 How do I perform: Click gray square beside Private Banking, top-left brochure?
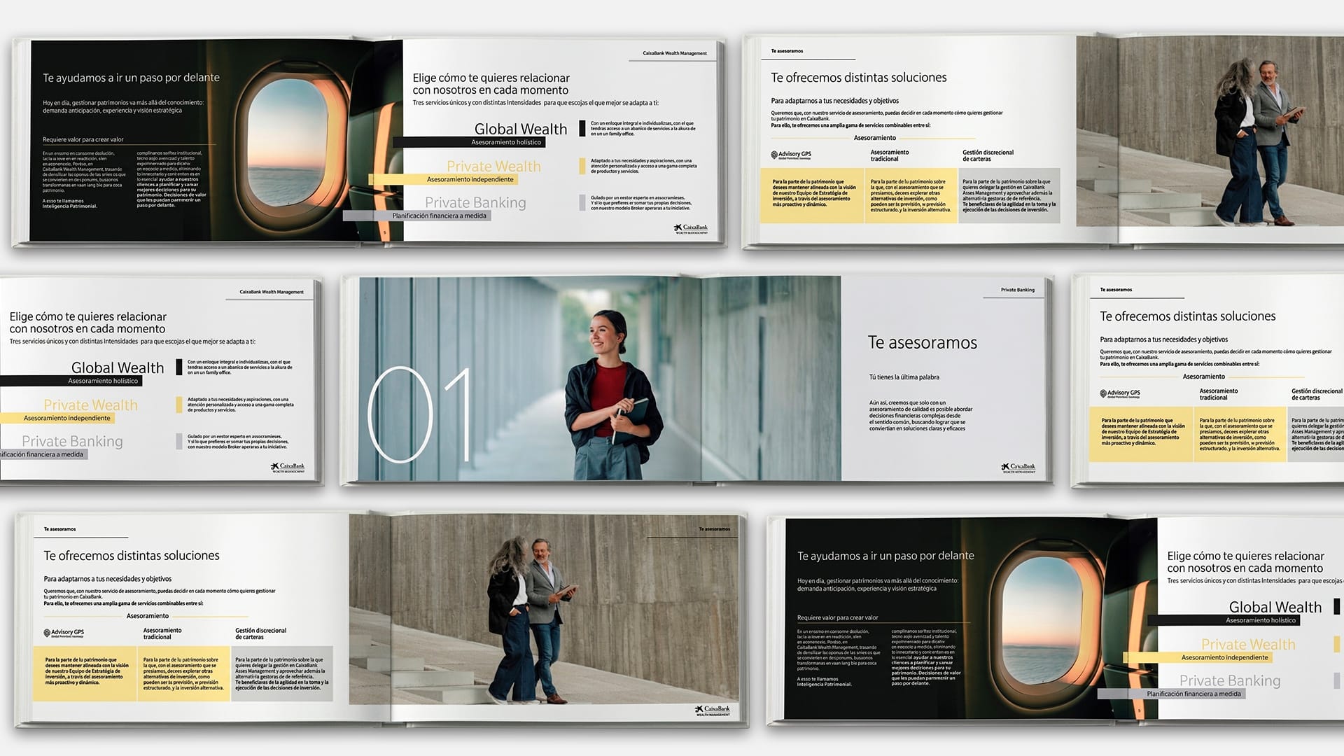[x=582, y=202]
